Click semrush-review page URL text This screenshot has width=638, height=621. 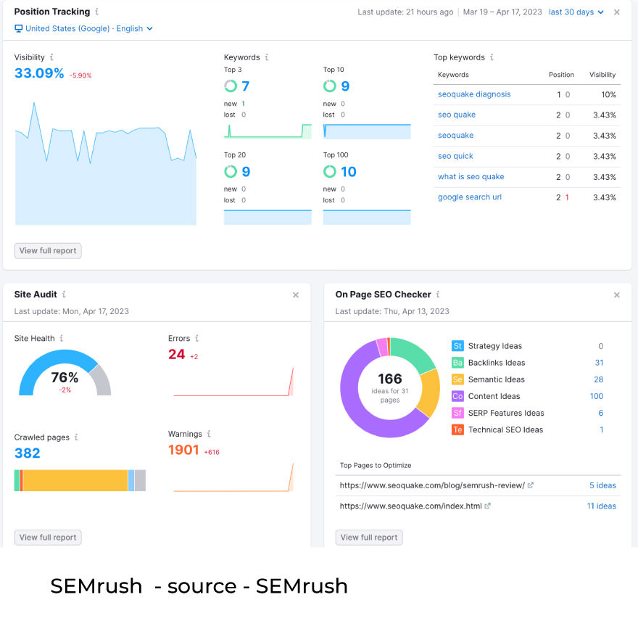point(432,485)
